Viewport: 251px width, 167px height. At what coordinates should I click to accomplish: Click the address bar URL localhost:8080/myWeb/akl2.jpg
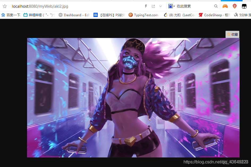[40, 6]
